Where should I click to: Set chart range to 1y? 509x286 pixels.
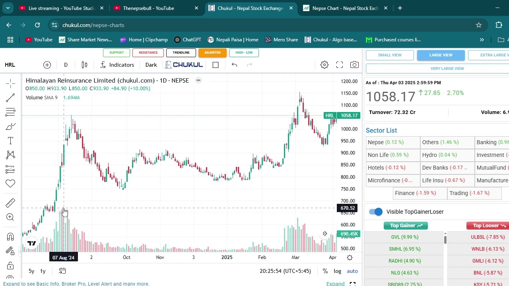coord(43,271)
